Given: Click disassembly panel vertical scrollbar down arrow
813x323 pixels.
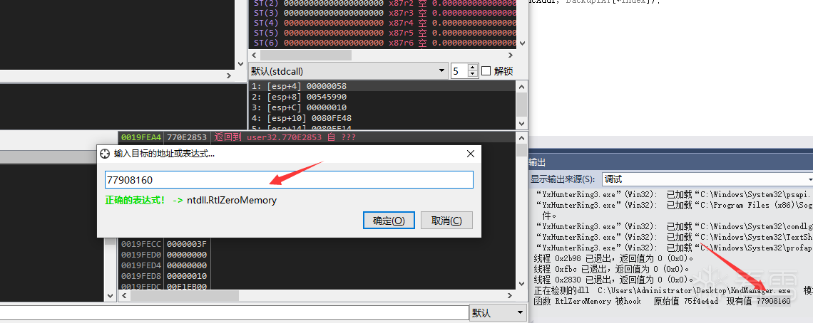Looking at the screenshot, I should click(x=240, y=64).
